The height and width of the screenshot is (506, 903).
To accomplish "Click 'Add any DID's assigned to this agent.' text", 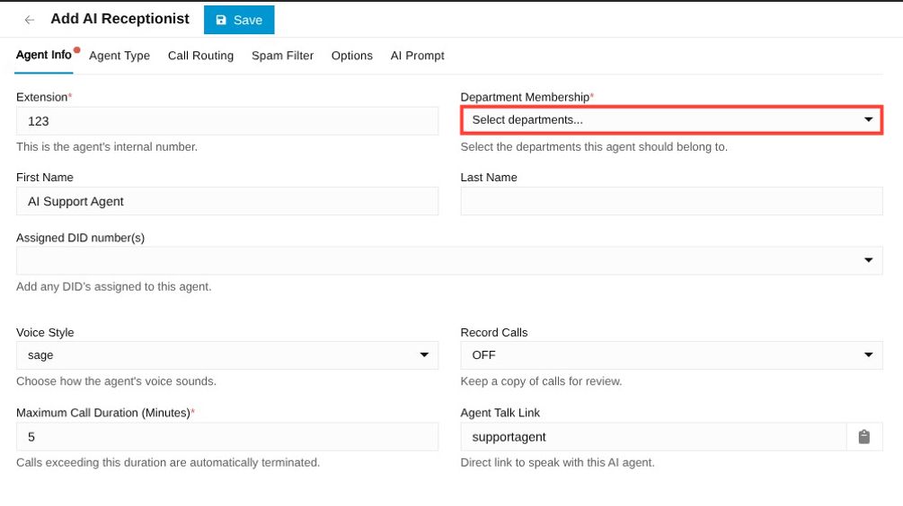I will (x=113, y=287).
